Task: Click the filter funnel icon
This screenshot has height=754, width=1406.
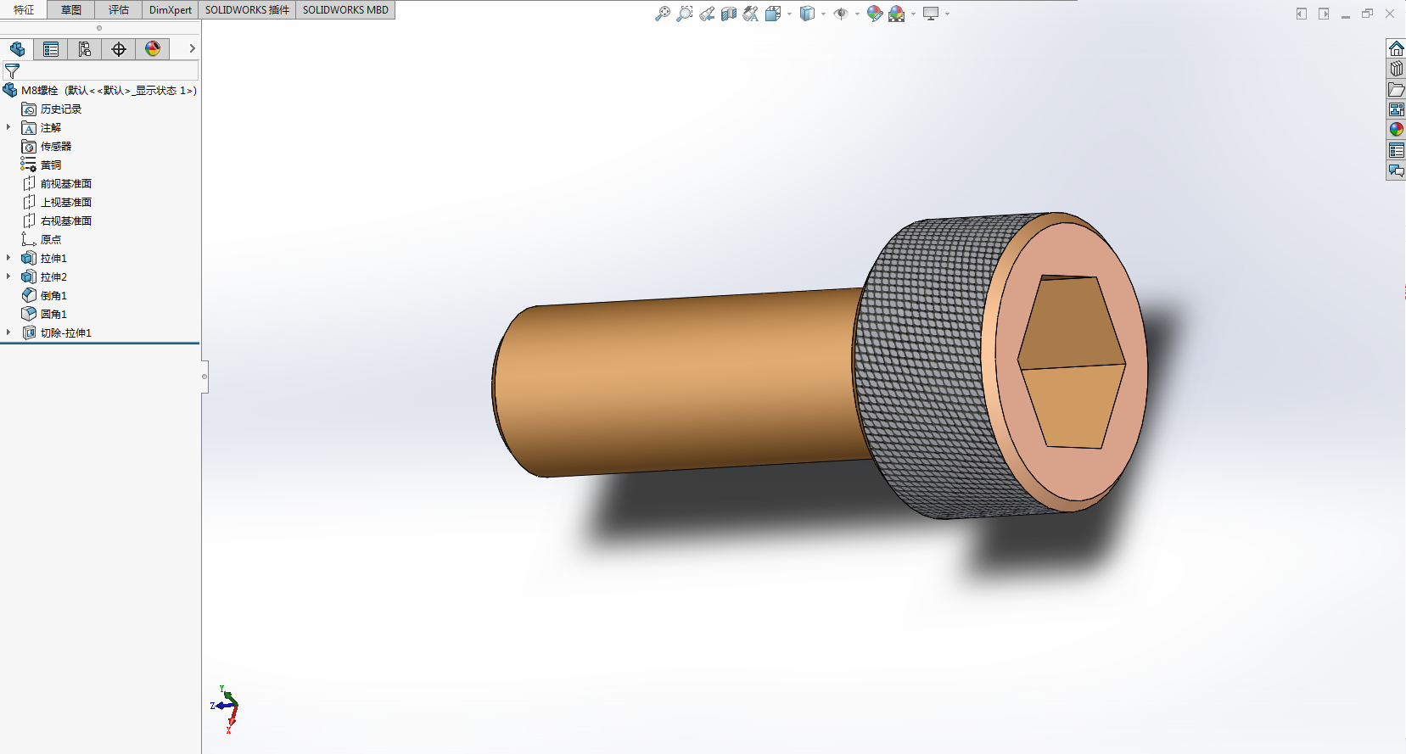Action: tap(12, 71)
